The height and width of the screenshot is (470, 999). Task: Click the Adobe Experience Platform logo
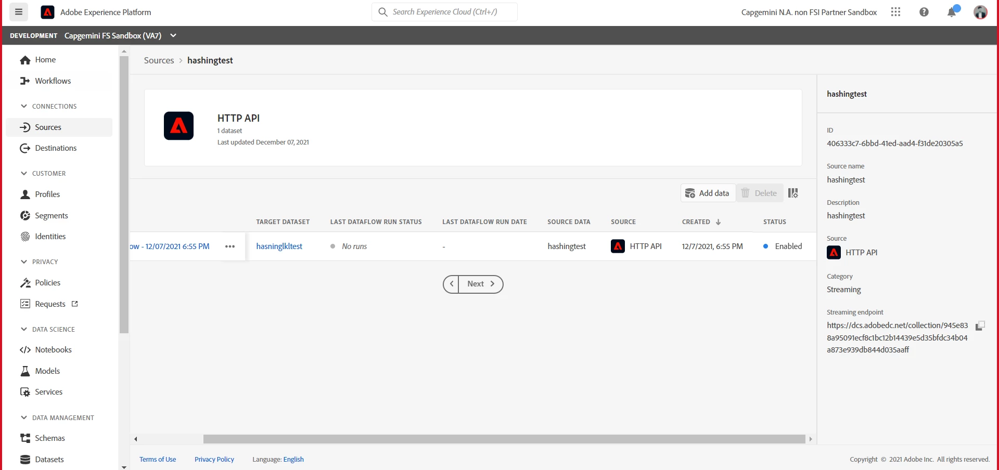[47, 12]
